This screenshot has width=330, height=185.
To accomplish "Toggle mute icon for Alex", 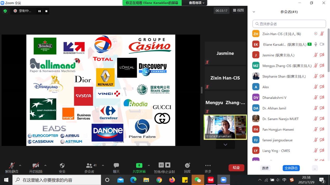I will point(315,87).
